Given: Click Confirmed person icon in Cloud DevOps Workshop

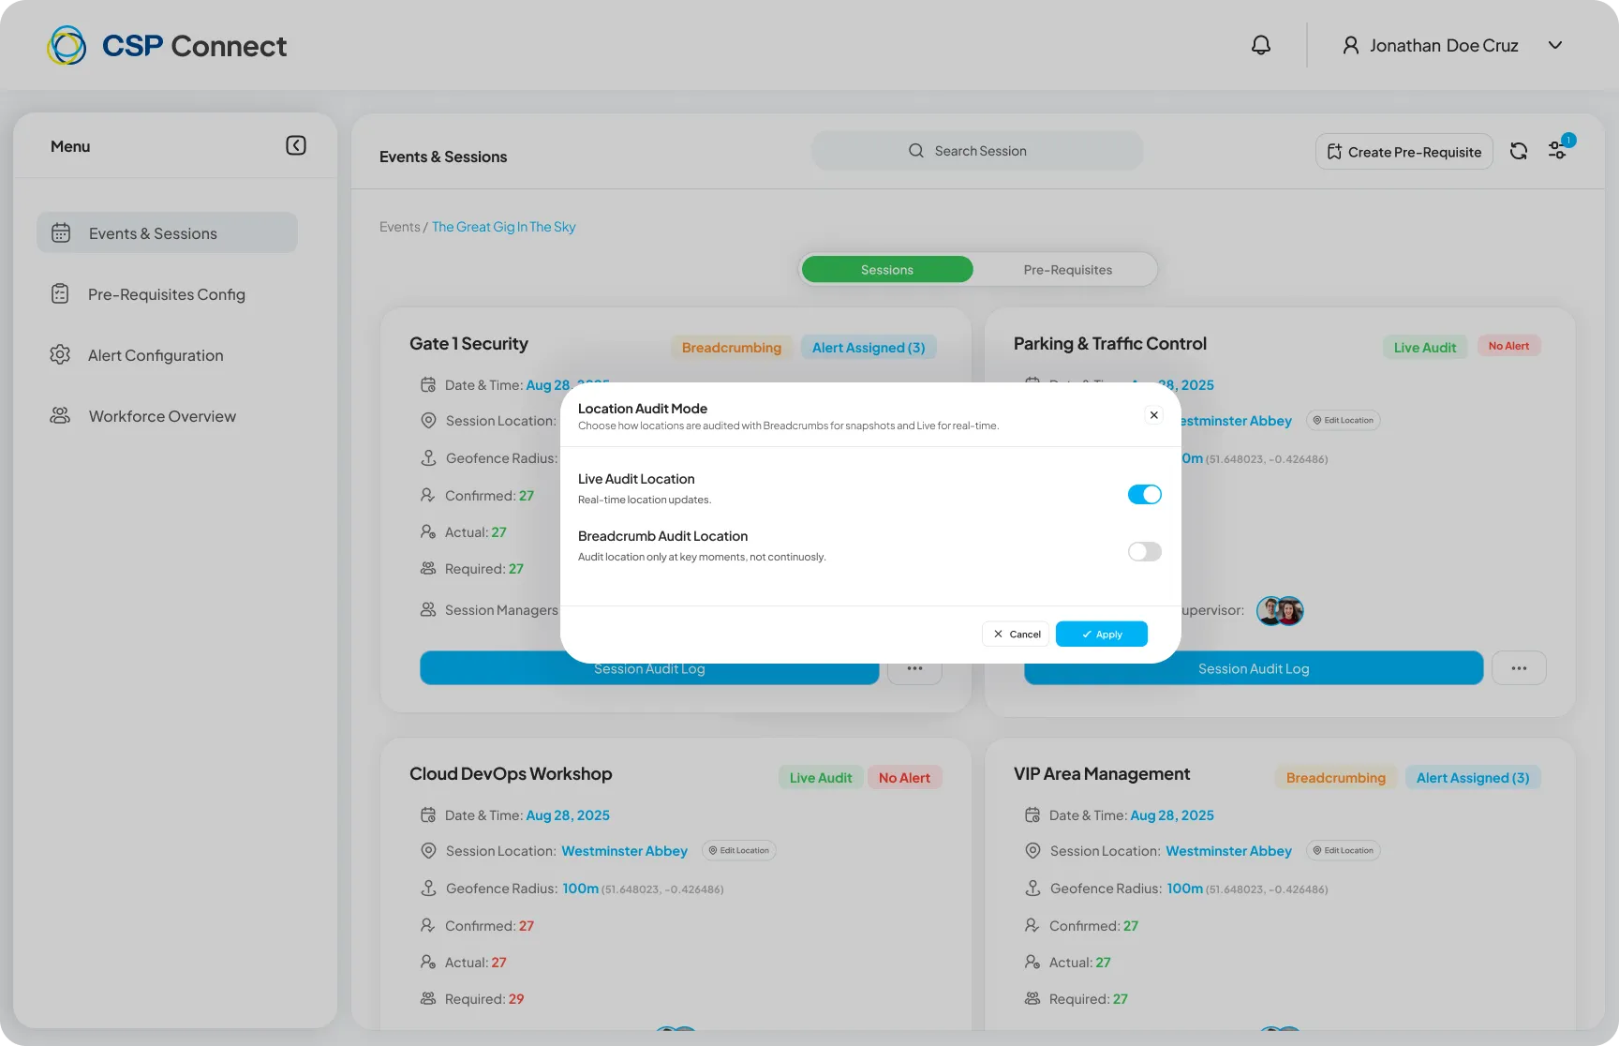Looking at the screenshot, I should pyautogui.click(x=428, y=925).
